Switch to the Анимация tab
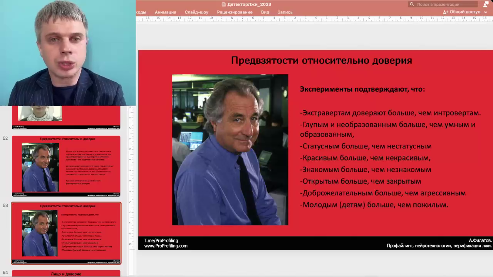This screenshot has height=277, width=493. coord(165,12)
